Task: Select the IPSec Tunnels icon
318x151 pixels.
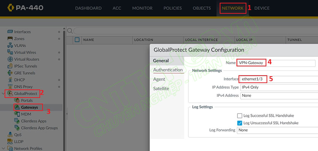Action: tap(10, 66)
